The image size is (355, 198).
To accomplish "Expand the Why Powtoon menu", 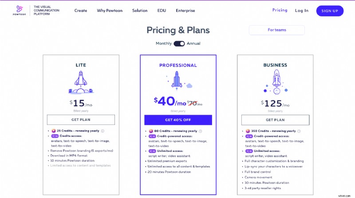I will click(x=110, y=11).
